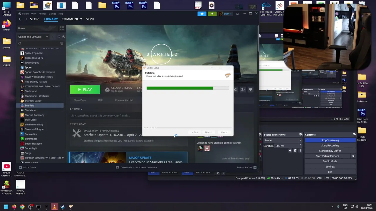Select Subnautica in the game list

click(31, 134)
